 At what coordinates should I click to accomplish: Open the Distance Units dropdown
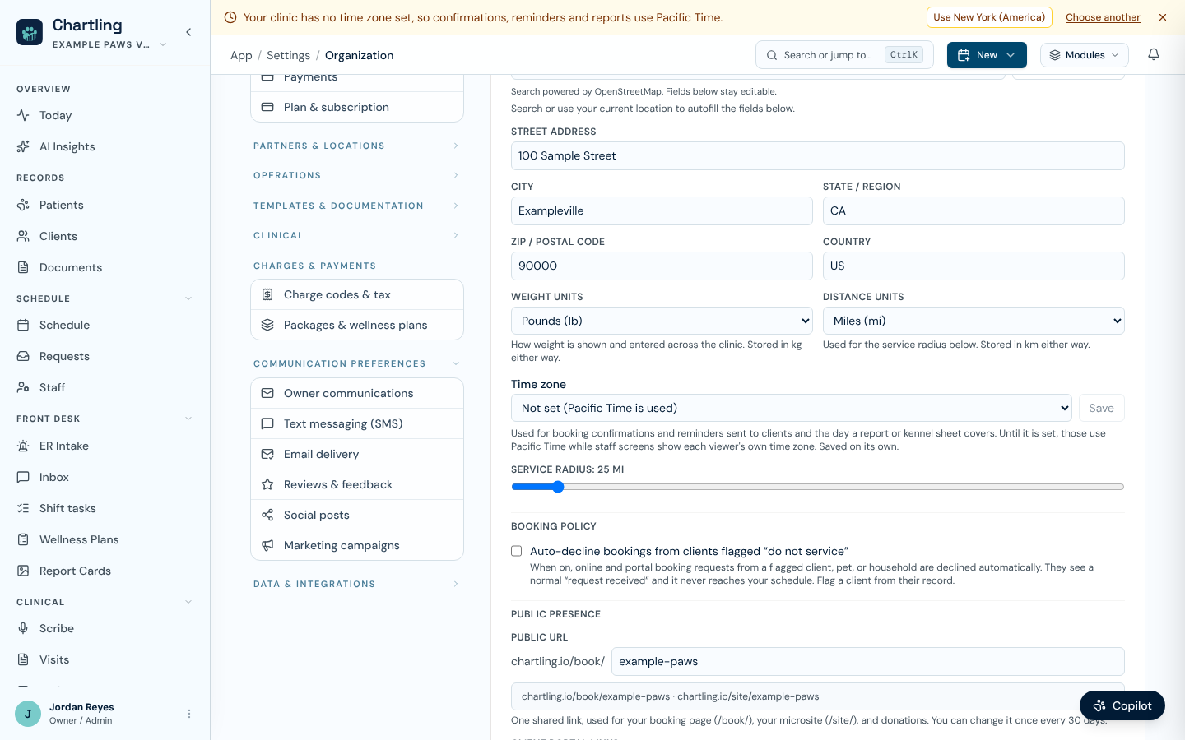pos(974,321)
